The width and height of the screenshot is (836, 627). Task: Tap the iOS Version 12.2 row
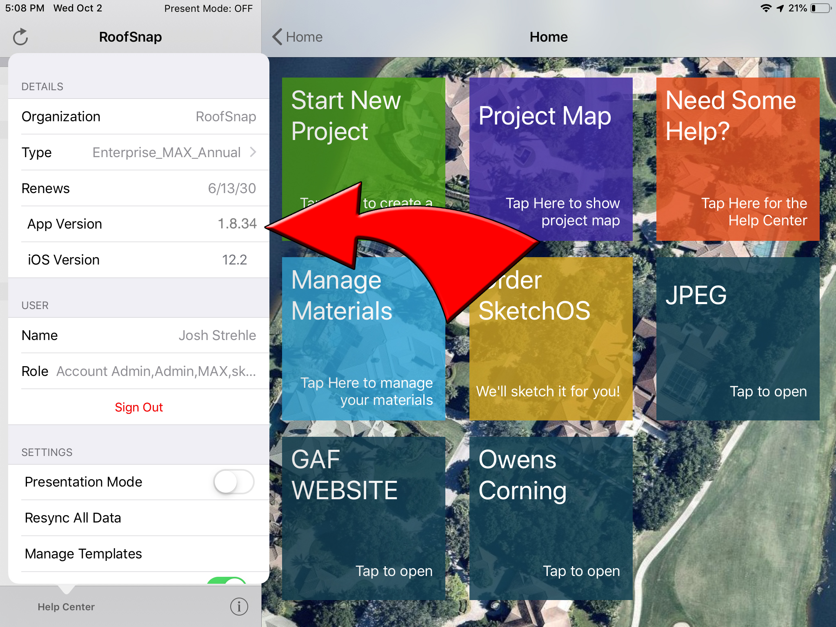pyautogui.click(x=139, y=260)
